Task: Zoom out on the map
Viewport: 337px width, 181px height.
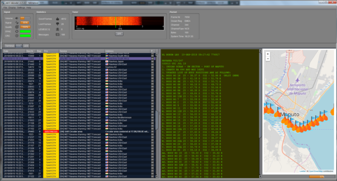Action: [268, 59]
